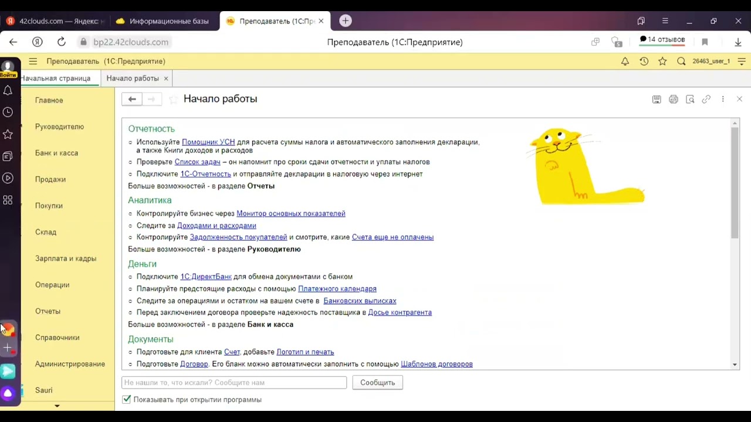Bookmark the page with browser bookmark icon
This screenshot has height=422, width=751.
[x=705, y=42]
